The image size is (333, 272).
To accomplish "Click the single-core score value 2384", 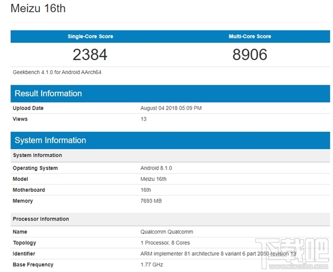I will point(90,55).
